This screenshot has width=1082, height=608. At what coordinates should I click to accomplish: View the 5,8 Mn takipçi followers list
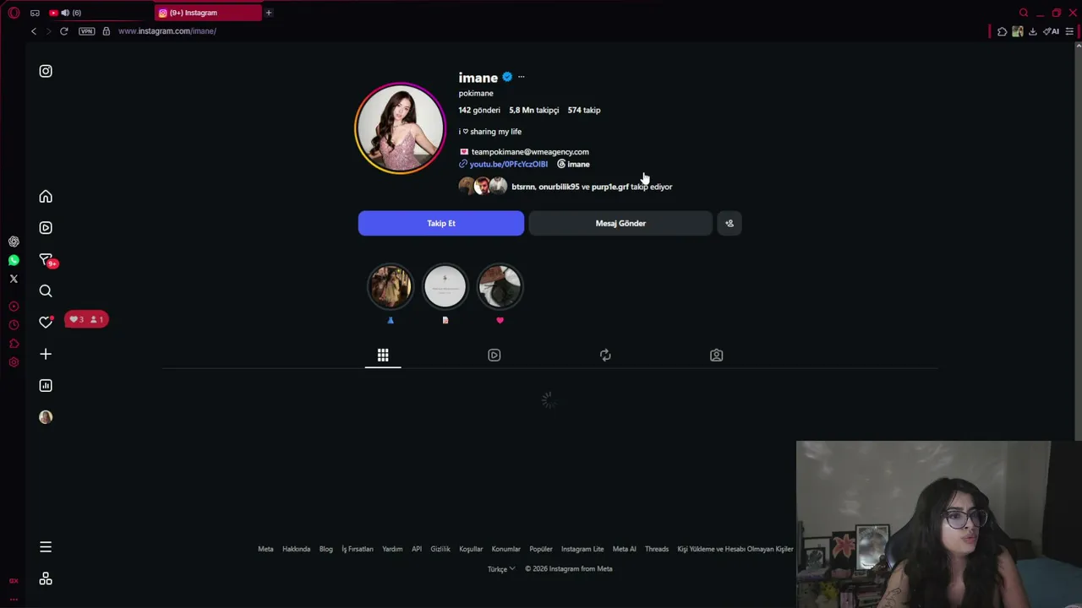point(533,110)
